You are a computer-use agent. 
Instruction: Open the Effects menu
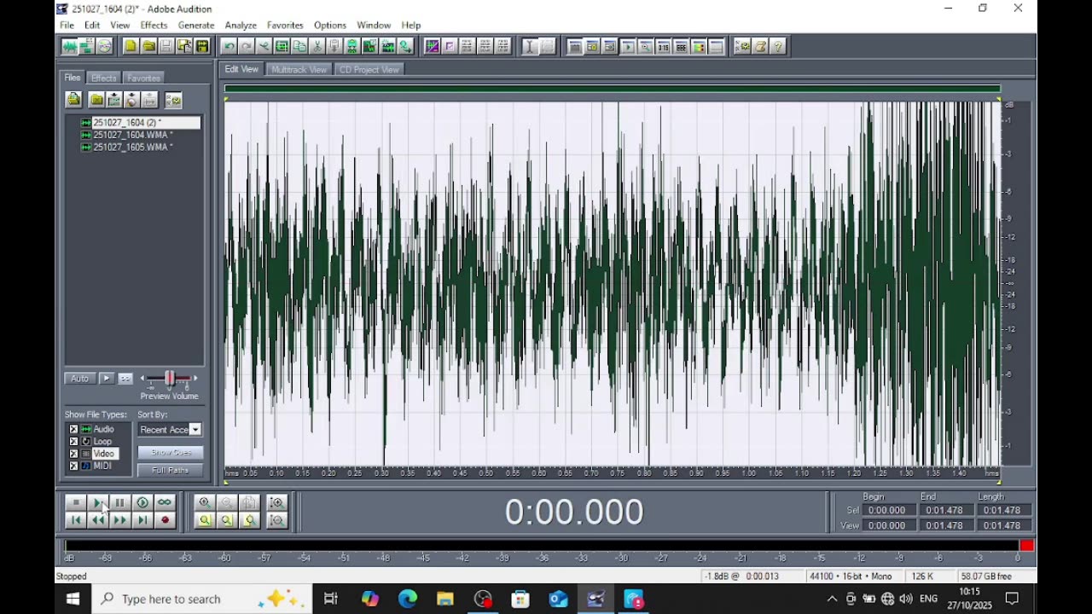click(x=154, y=26)
